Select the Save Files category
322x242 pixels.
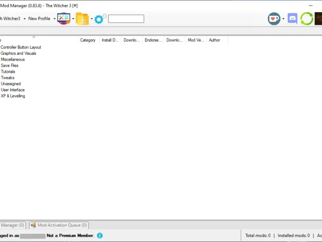[9, 65]
